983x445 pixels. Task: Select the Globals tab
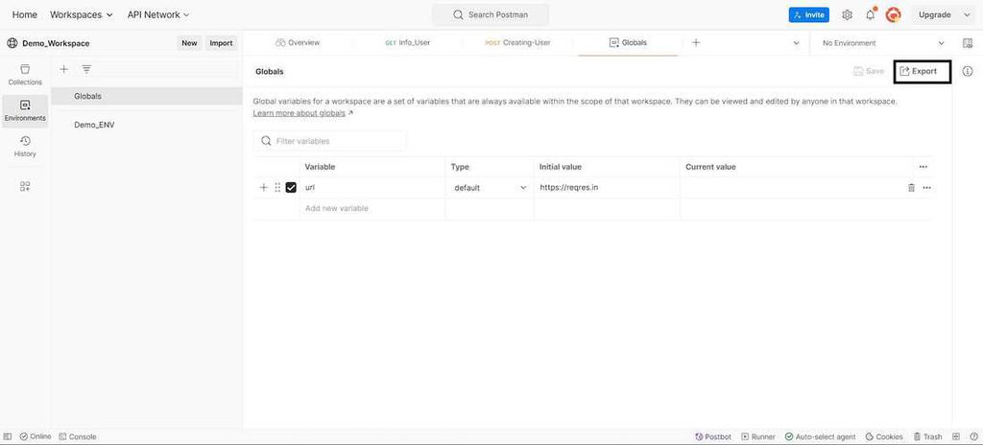(x=628, y=42)
